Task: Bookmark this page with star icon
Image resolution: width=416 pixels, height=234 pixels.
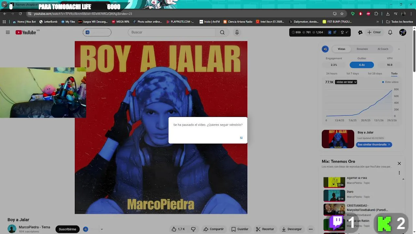Action: click(342, 14)
